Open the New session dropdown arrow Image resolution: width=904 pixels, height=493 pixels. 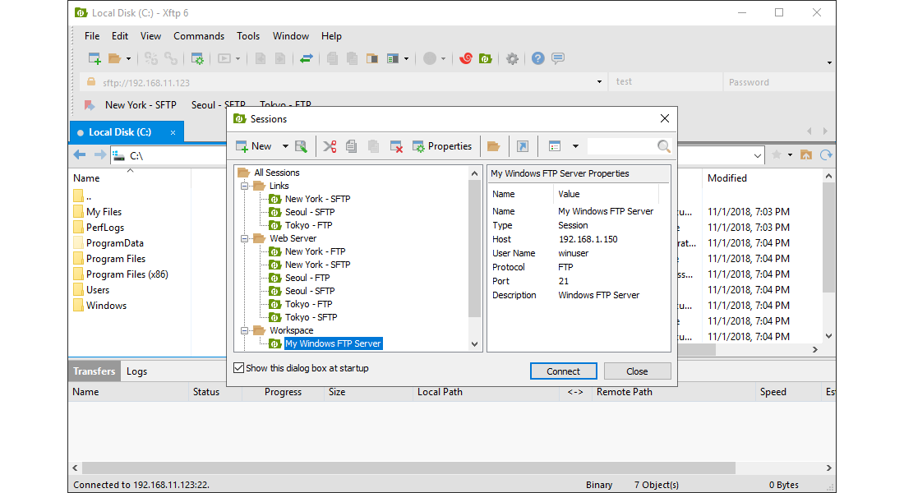pos(285,146)
